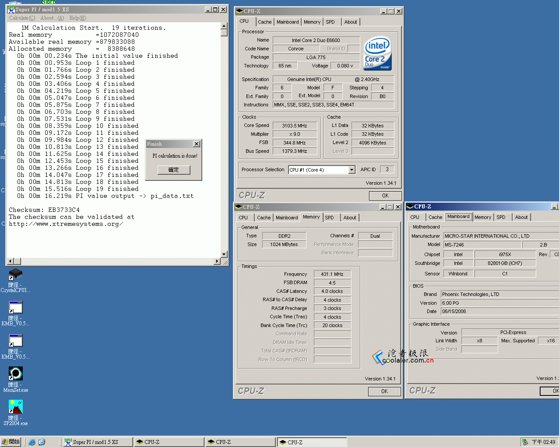This screenshot has width=559, height=447.
Task: Select Memory tab in Mainboard CPU-Z window
Action: [x=483, y=217]
